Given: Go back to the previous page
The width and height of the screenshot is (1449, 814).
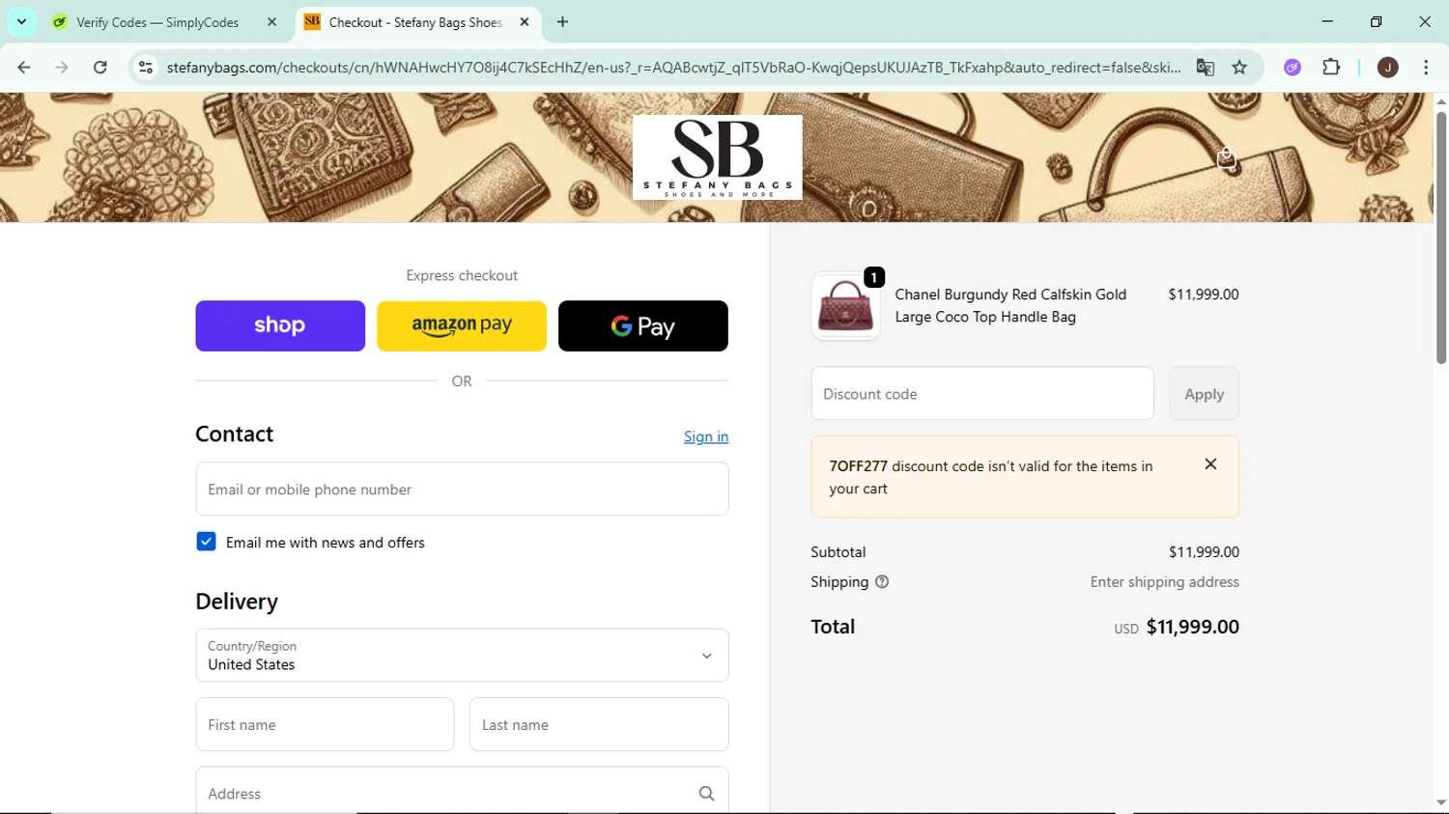Looking at the screenshot, I should (24, 68).
